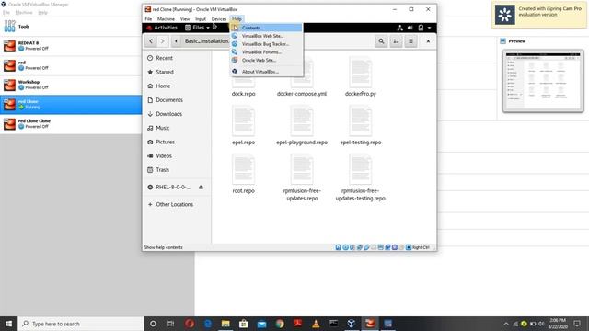This screenshot has height=331, width=589.
Task: Select the rpmfusion-free-updates.repo file
Action: [x=302, y=177]
